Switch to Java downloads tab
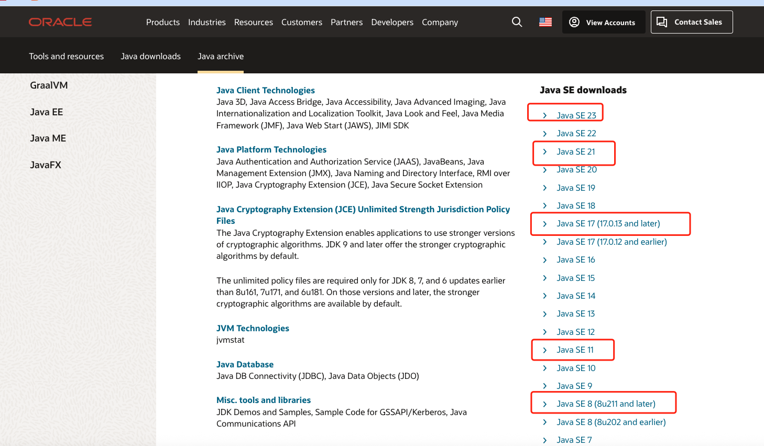Image resolution: width=764 pixels, height=446 pixels. pos(151,56)
